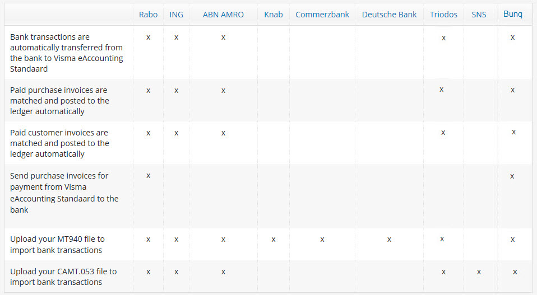Select the 'Upload your CAMT.053 file' row text
Viewport: 537px width, 295px height.
click(63, 277)
